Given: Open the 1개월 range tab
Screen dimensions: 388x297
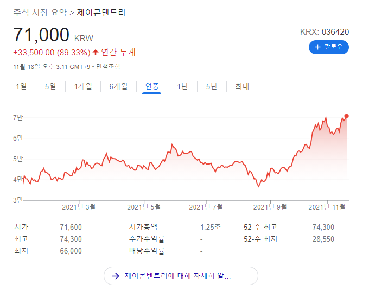Looking at the screenshot, I should [83, 86].
